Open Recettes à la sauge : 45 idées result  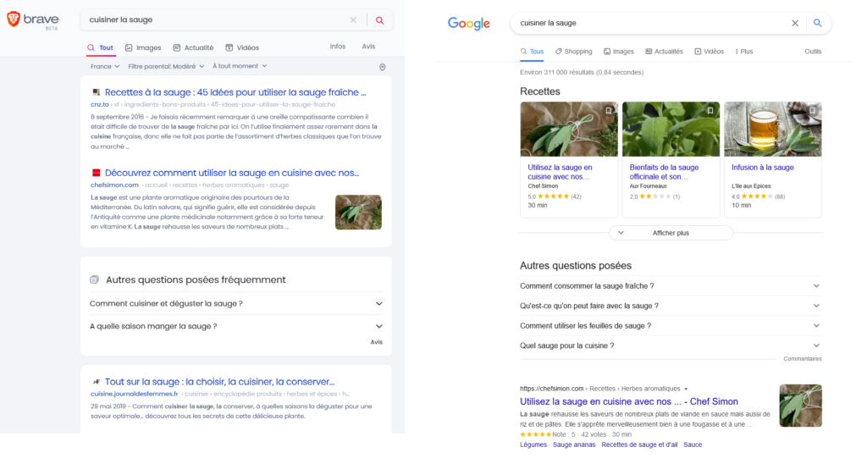coord(235,92)
